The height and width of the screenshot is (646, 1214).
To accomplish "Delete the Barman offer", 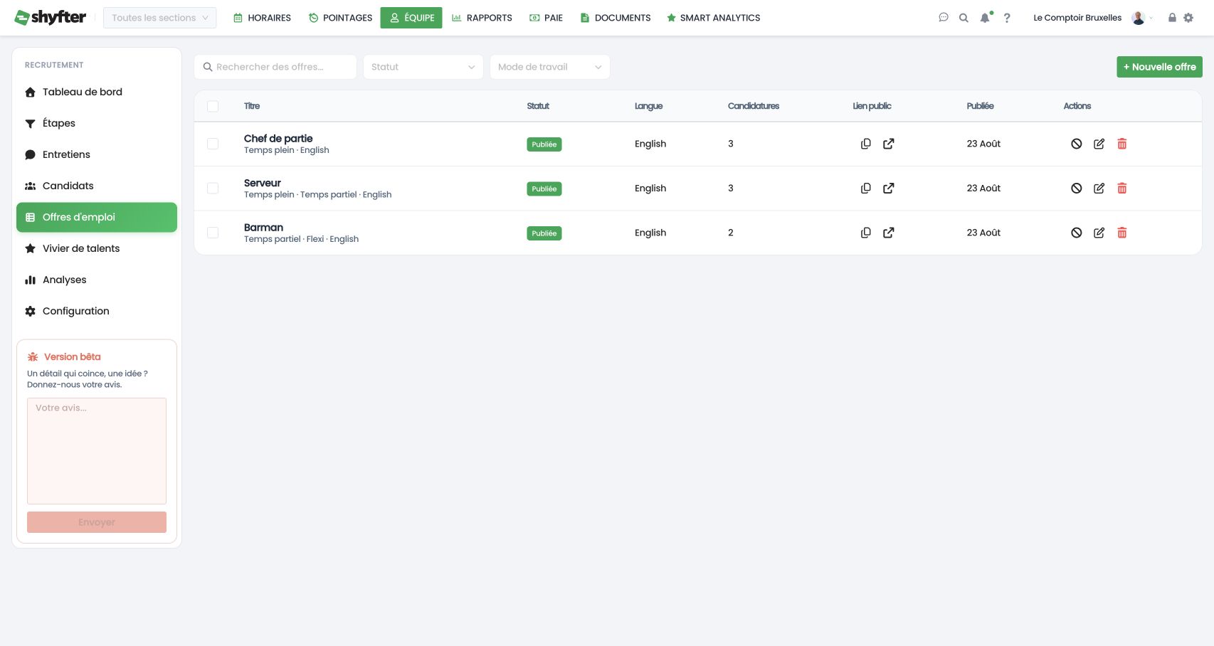I will coord(1122,233).
